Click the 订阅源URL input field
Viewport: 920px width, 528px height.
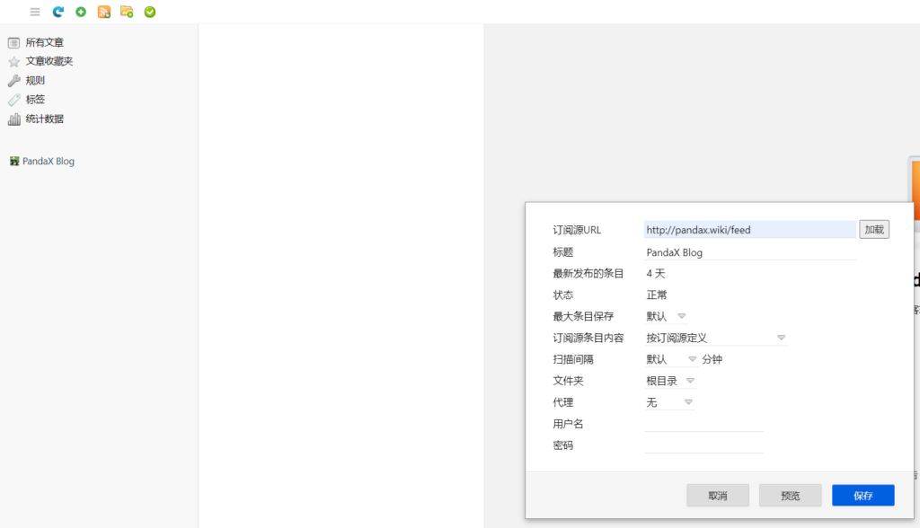point(750,229)
